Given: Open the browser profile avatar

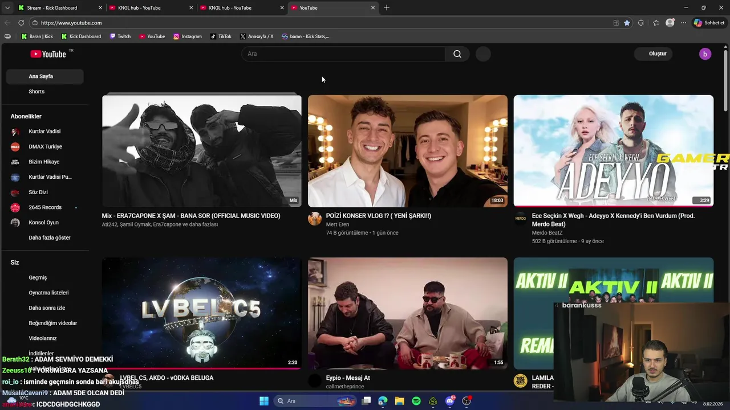Looking at the screenshot, I should click(x=670, y=23).
